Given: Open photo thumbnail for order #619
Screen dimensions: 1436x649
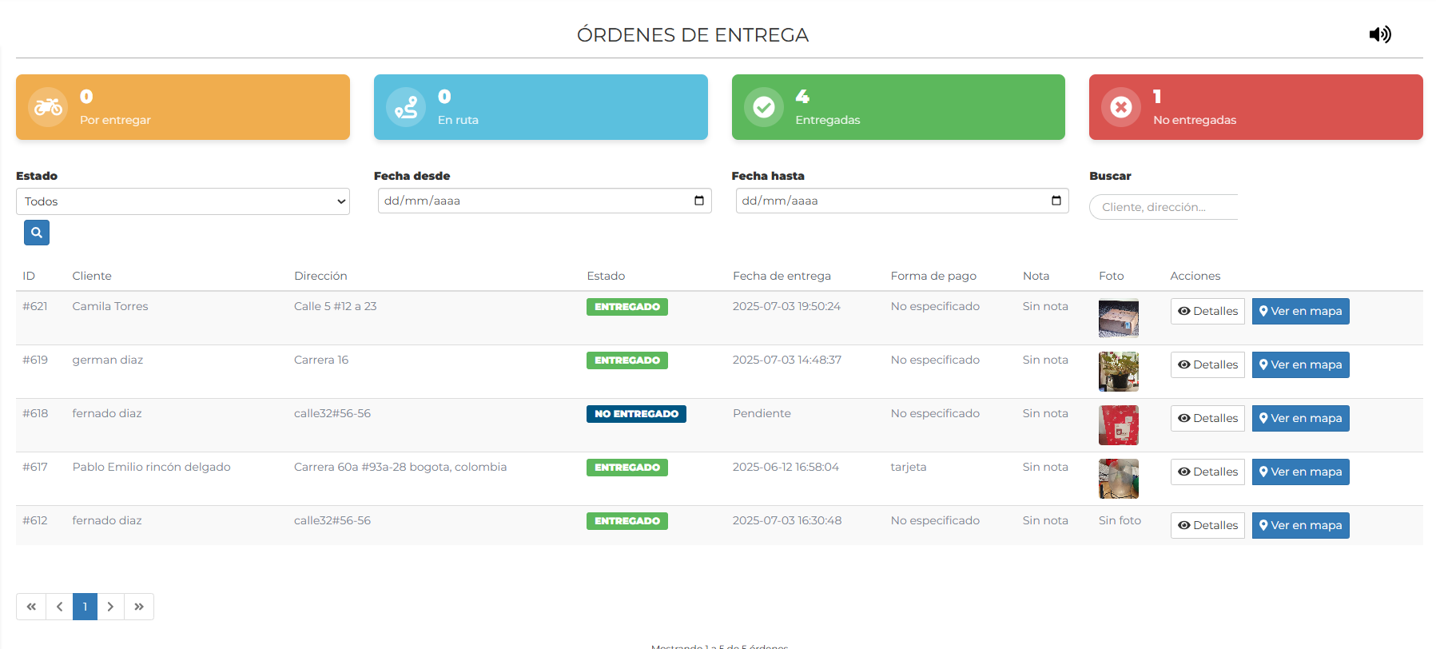Looking at the screenshot, I should pos(1119,372).
